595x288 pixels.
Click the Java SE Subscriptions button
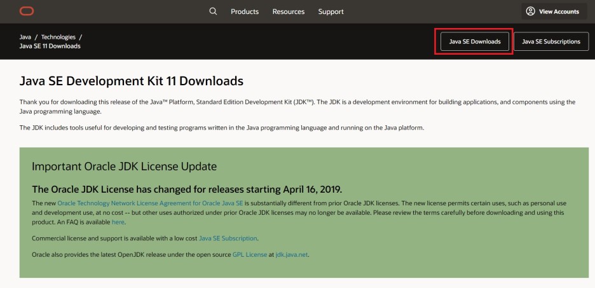tap(551, 41)
